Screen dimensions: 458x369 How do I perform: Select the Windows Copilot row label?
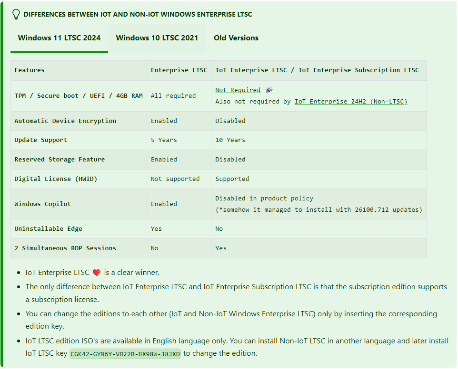[43, 204]
